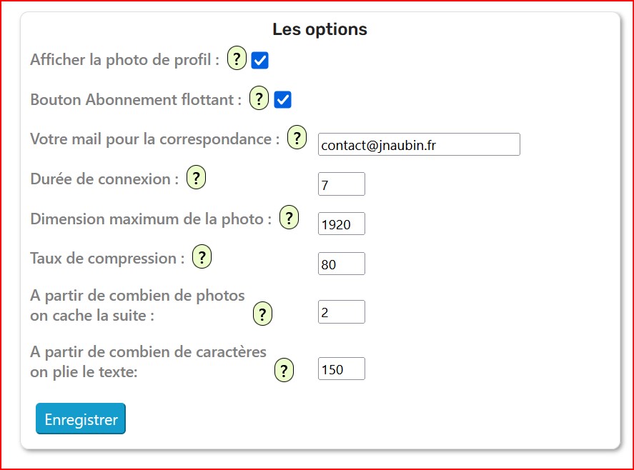Click the Afficher la photo de profil label
Viewport: 634px width, 470px height.
click(124, 60)
